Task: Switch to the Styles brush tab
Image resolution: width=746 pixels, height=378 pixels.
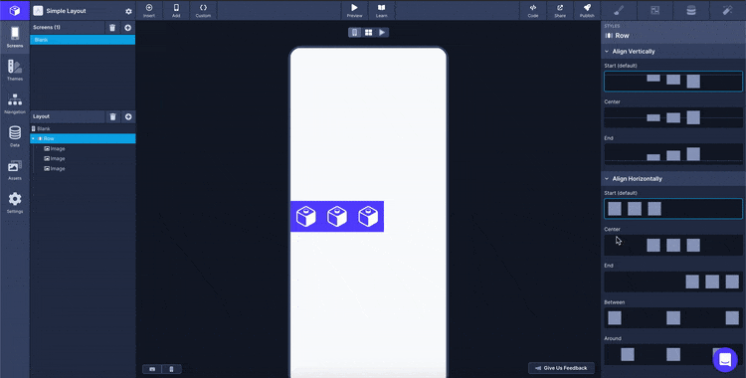Action: 619,11
